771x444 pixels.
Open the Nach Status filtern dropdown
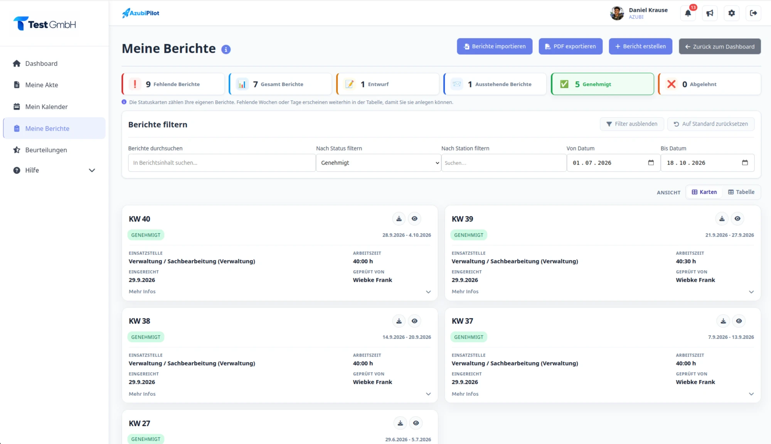(x=379, y=163)
